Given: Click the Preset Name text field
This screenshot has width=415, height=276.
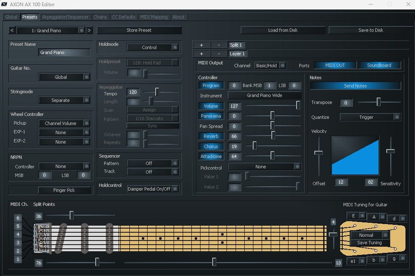Looking at the screenshot, I should (x=64, y=53).
